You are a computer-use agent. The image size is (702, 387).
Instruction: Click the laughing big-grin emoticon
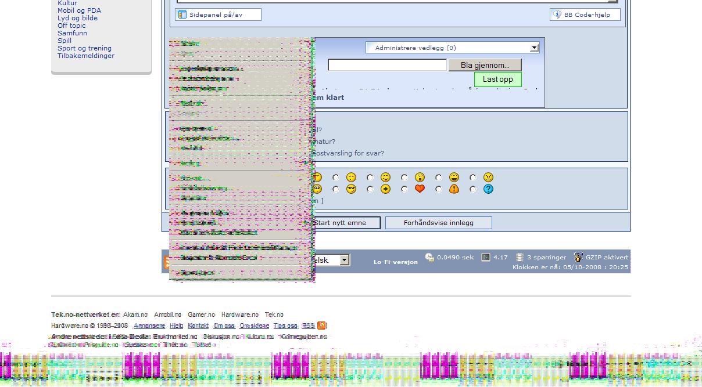(454, 178)
